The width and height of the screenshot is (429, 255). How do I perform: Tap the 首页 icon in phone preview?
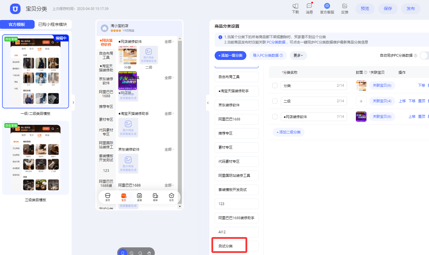tap(108, 196)
